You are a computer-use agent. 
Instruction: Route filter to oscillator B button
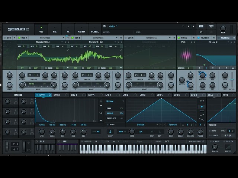click(213, 68)
